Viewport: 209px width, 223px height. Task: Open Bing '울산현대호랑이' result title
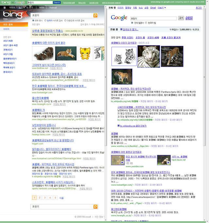pos(40,98)
